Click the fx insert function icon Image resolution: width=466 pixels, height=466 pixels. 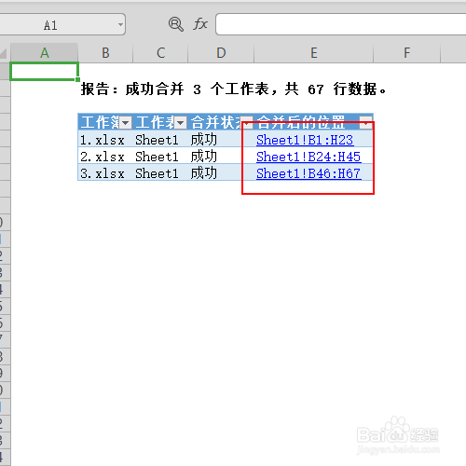pos(200,24)
